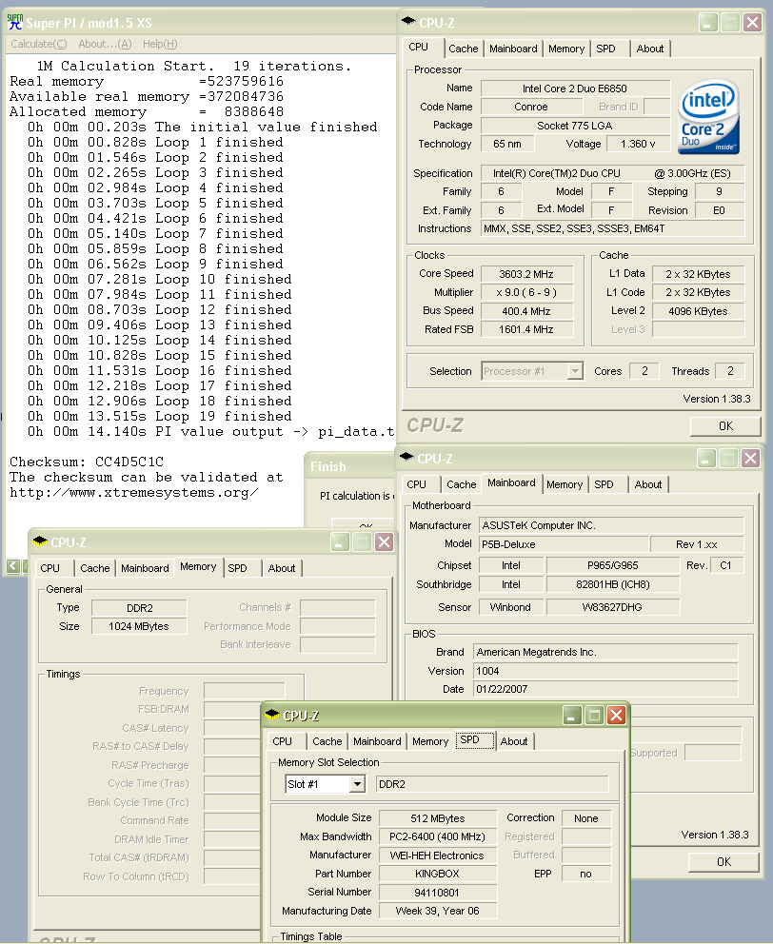Select the Cache tab in the CPU-Z Slot Selection window
773x944 pixels.
[327, 741]
